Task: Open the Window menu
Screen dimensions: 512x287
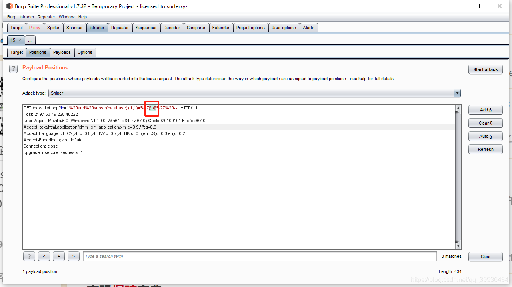Action: coord(66,17)
